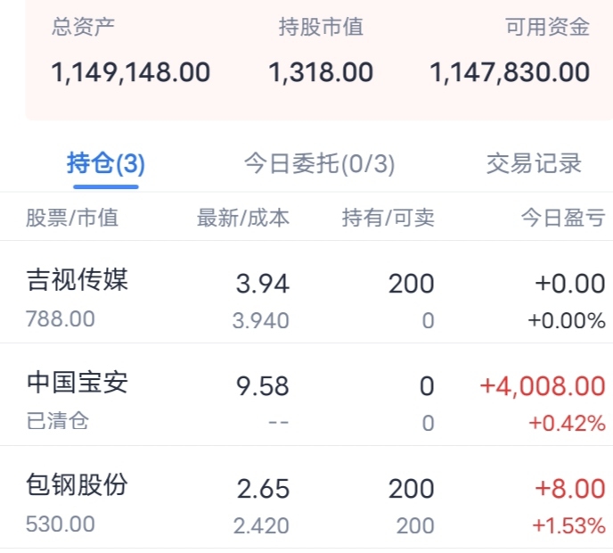Click the 持有/可卖 column header
Image resolution: width=613 pixels, height=553 pixels.
click(388, 218)
